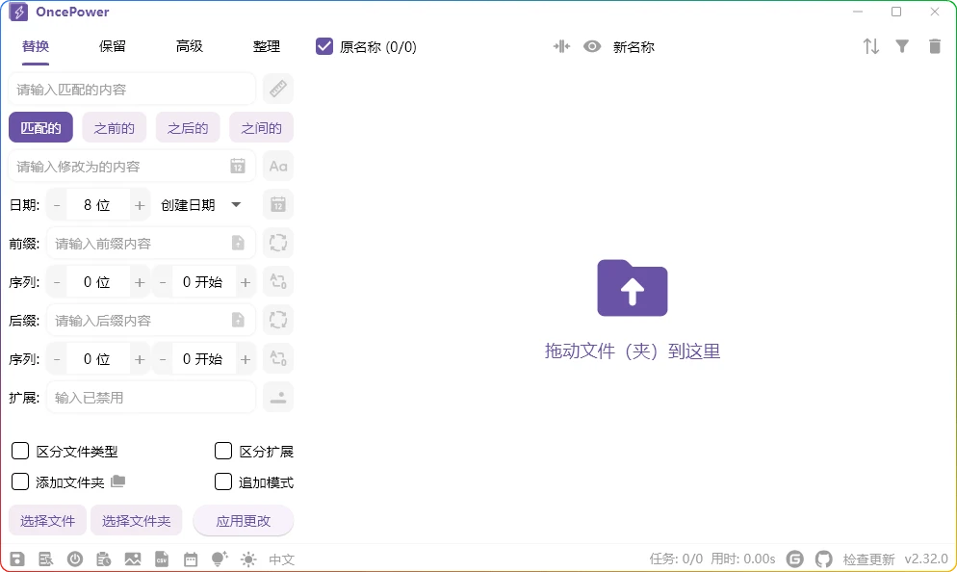This screenshot has height=572, width=957.
Task: Click the 选择文件夹 button
Action: [136, 519]
